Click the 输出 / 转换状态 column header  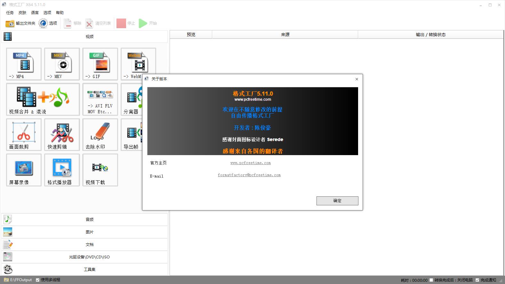click(431, 35)
